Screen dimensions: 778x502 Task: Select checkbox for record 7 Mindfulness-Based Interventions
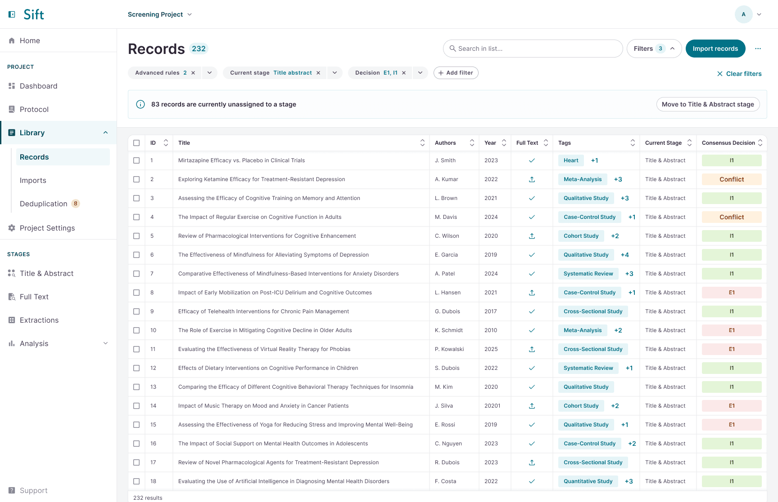pos(136,274)
